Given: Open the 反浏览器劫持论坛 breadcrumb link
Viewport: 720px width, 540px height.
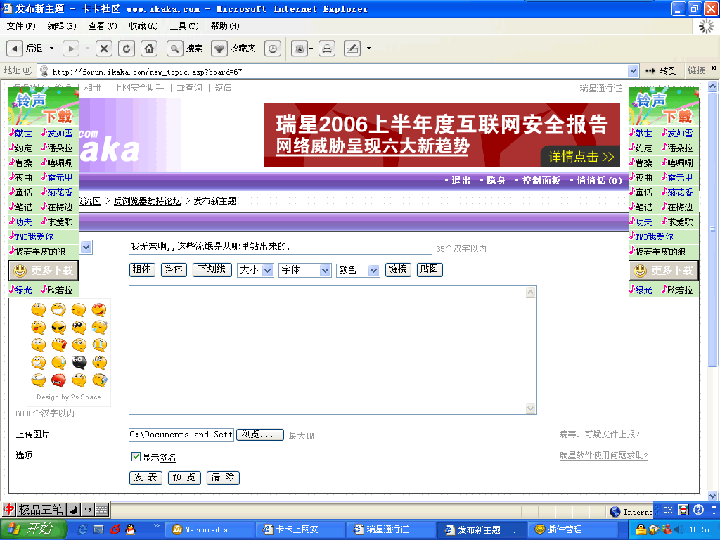Looking at the screenshot, I should tap(148, 200).
